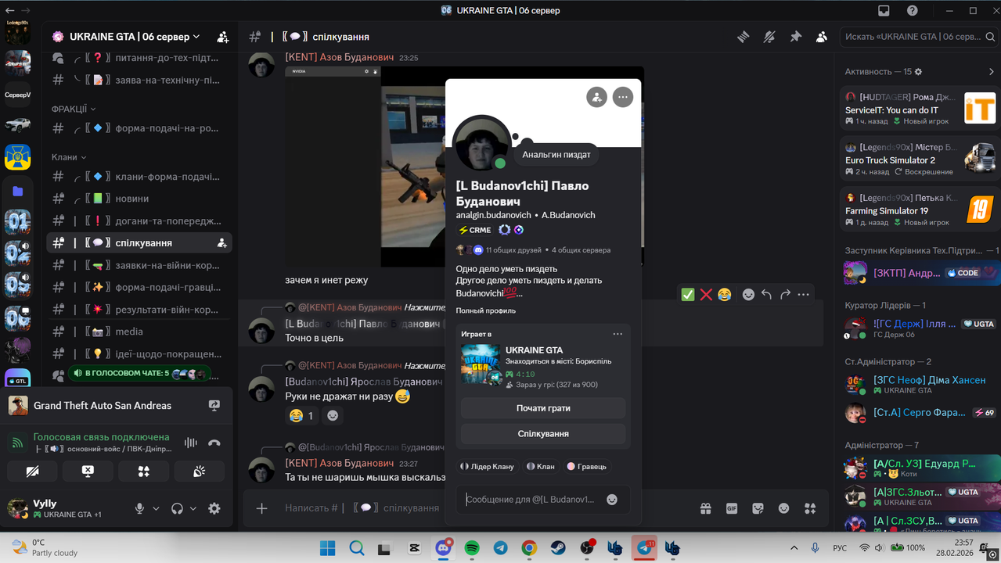The height and width of the screenshot is (563, 1001).
Task: Open Inbox icon in the title bar
Action: click(x=884, y=11)
